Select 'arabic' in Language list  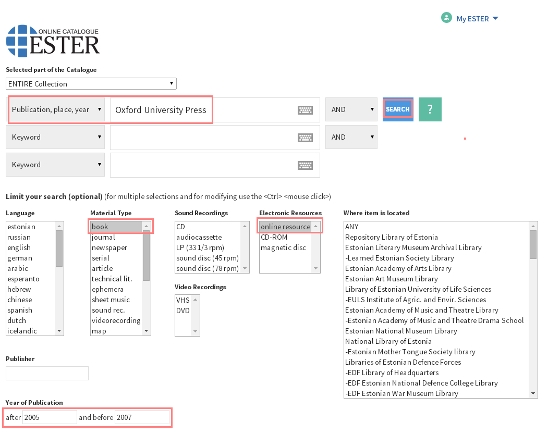click(31, 268)
